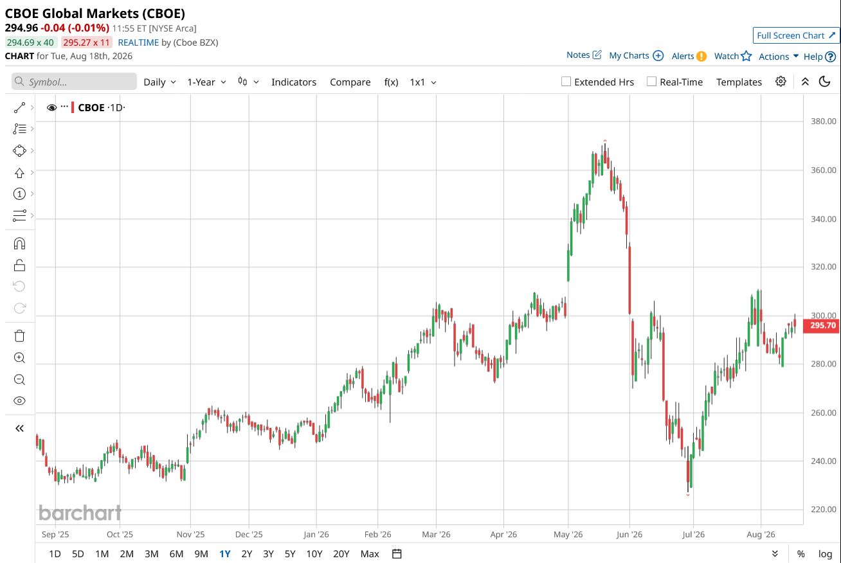The height and width of the screenshot is (563, 841).
Task: Select the Max range tab
Action: (x=370, y=554)
